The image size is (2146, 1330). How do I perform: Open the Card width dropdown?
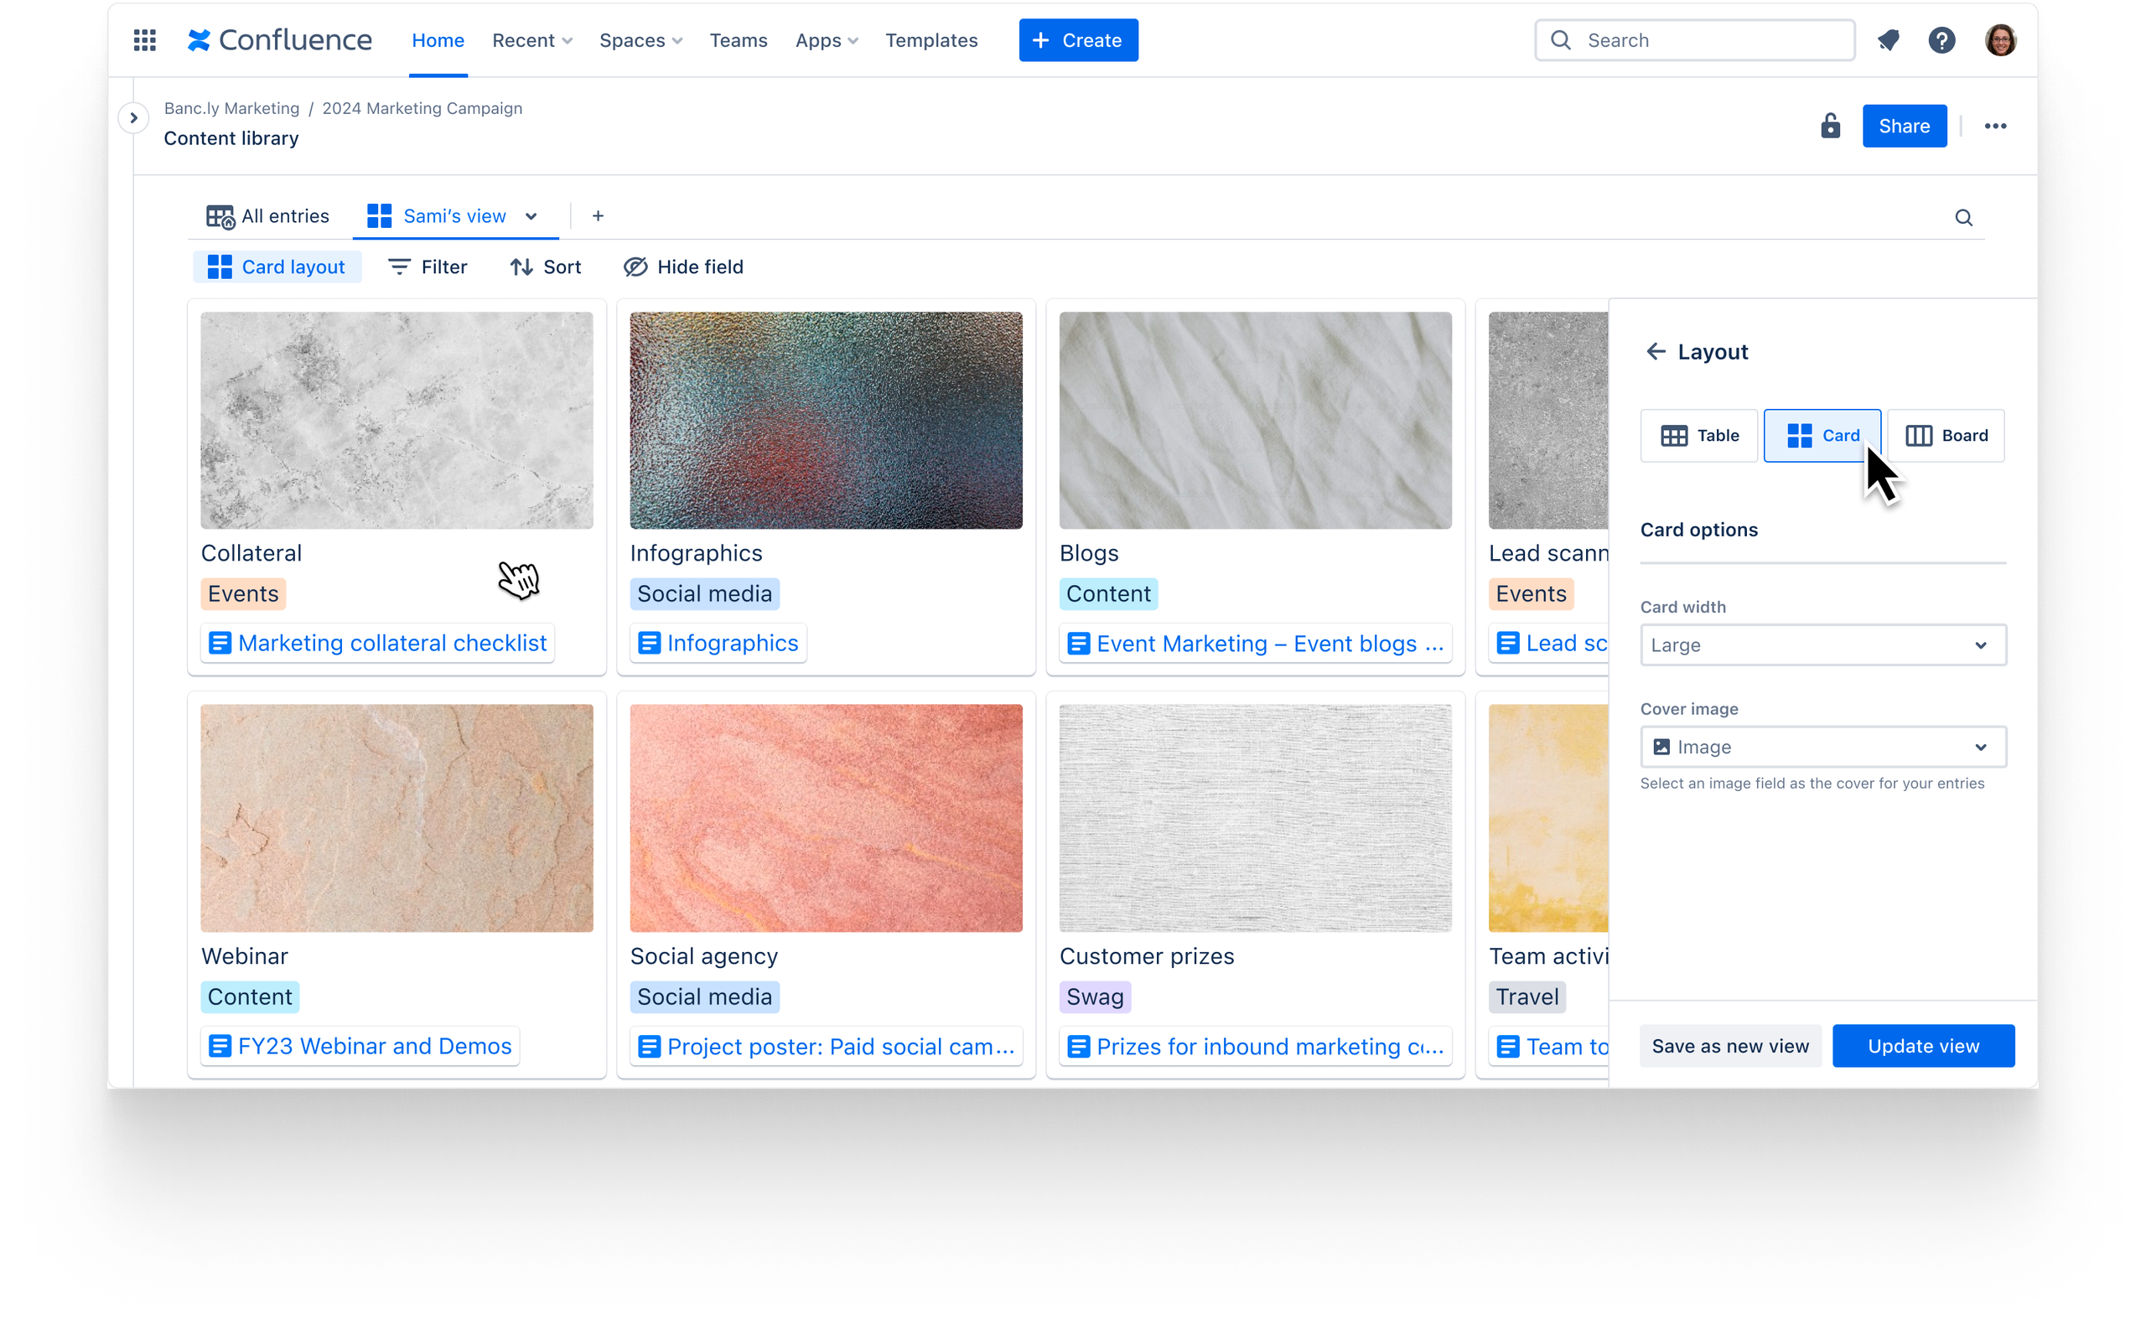pos(1822,644)
